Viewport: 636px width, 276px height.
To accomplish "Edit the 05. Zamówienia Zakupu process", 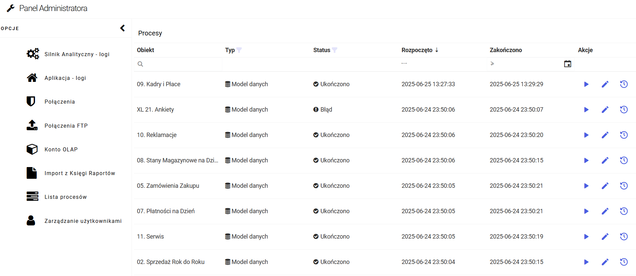I will click(605, 186).
